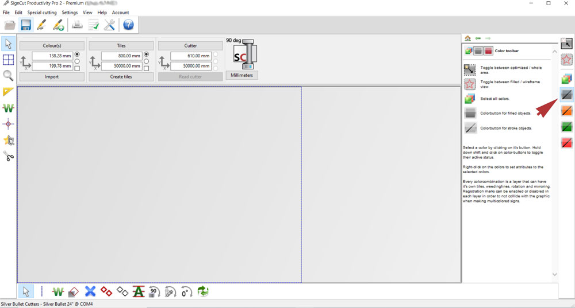
Task: Click the Import button
Action: pos(52,77)
